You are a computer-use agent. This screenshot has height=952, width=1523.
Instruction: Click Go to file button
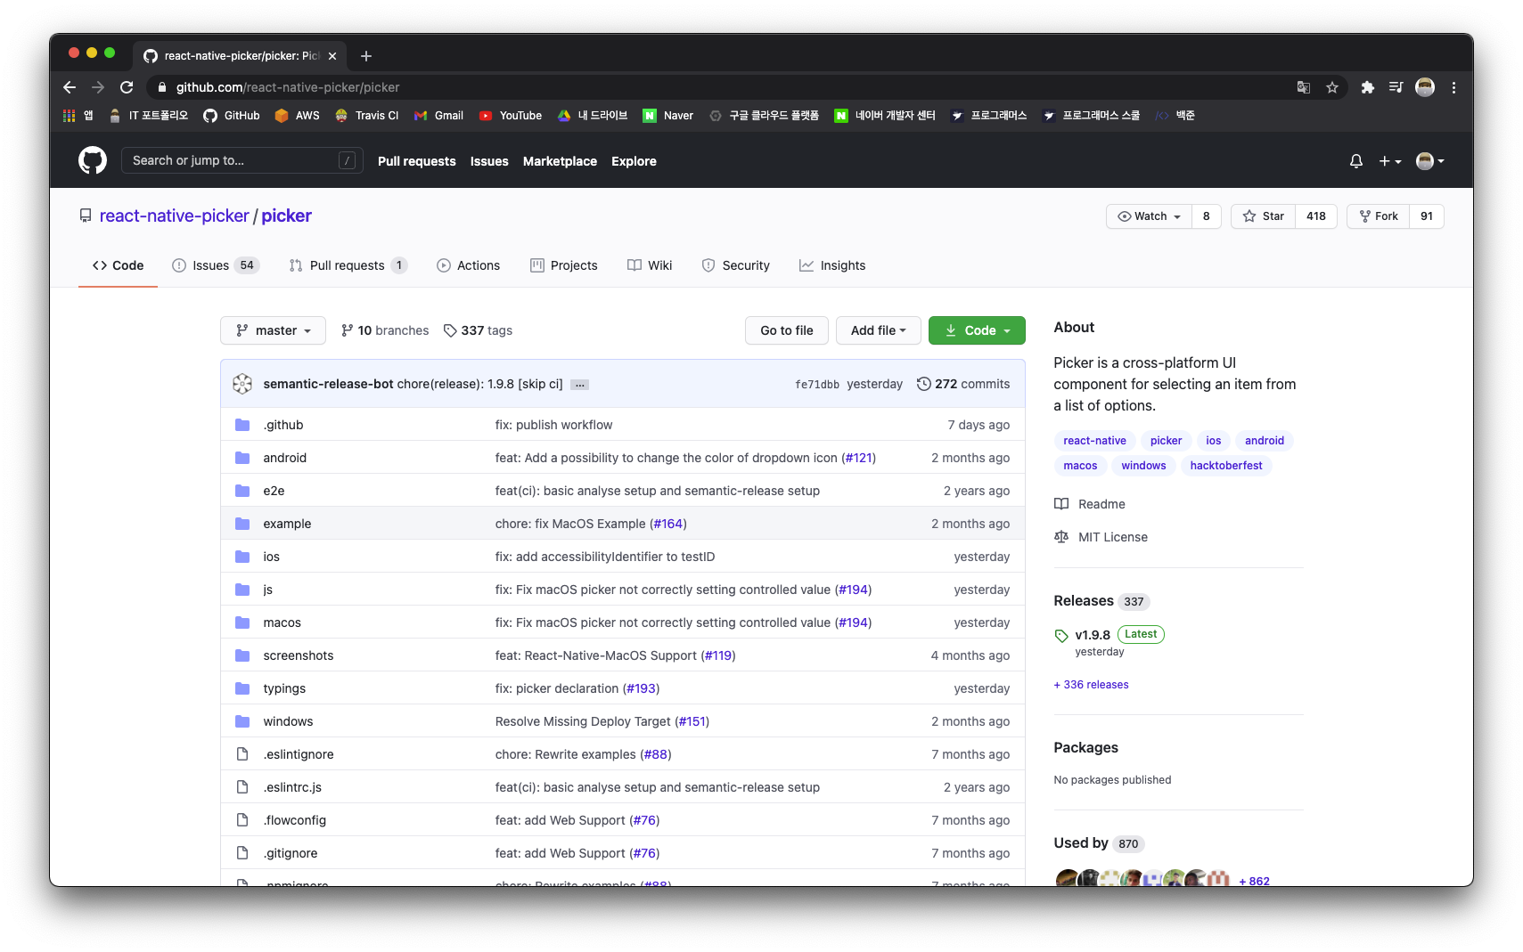787,330
